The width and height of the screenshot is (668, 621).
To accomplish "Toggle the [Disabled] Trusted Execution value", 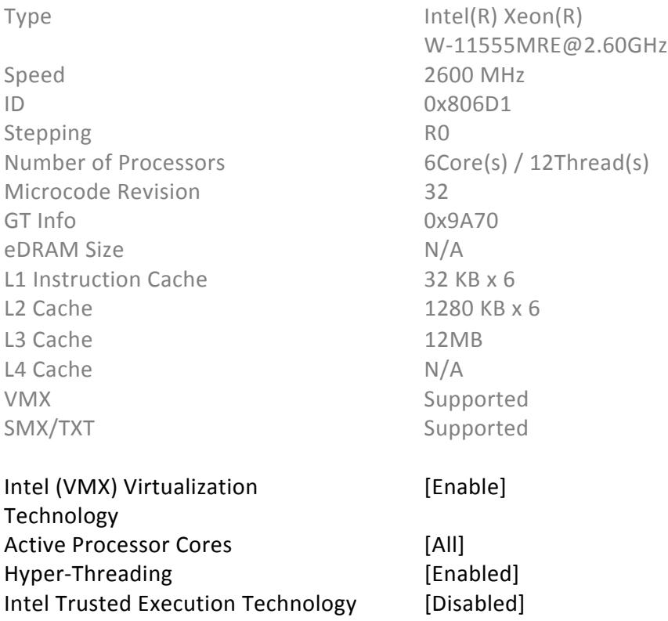I will (x=475, y=604).
